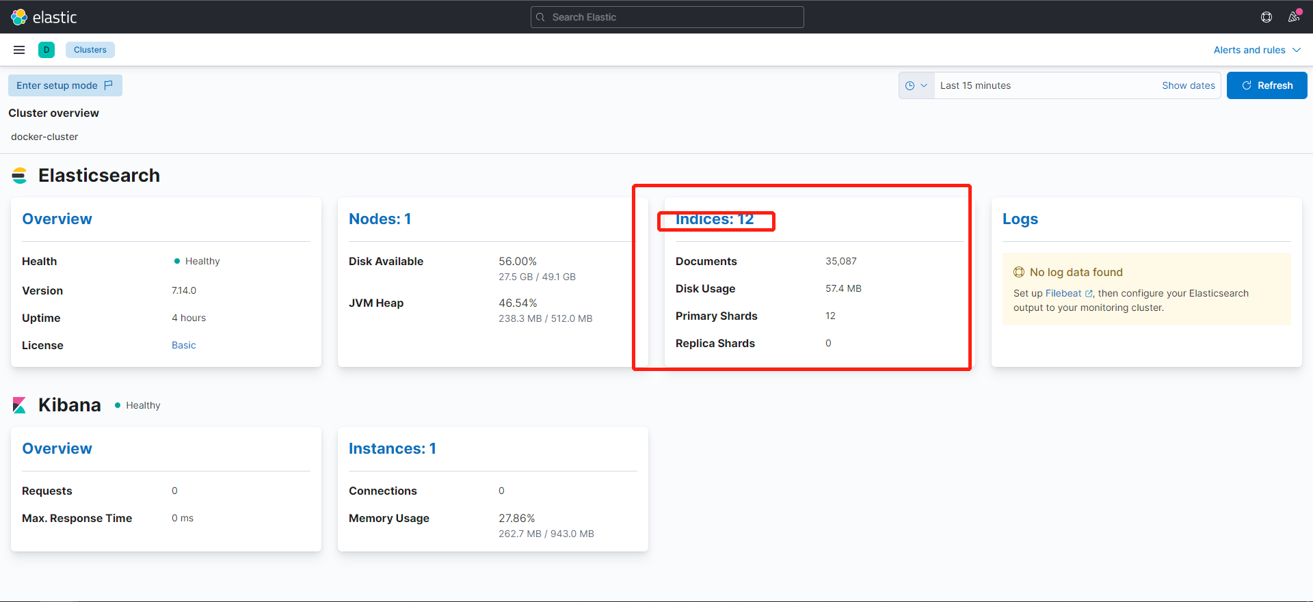The height and width of the screenshot is (602, 1313).
Task: Click the 262.7 MB / 943.0 MB text
Action: [546, 534]
